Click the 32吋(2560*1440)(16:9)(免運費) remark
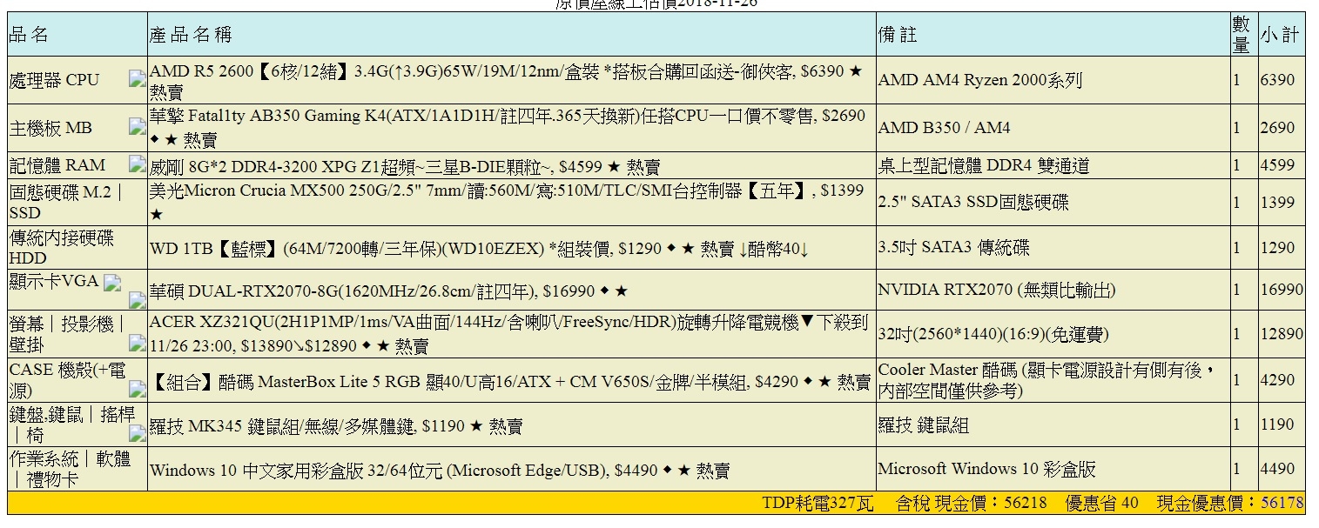 pos(993,334)
